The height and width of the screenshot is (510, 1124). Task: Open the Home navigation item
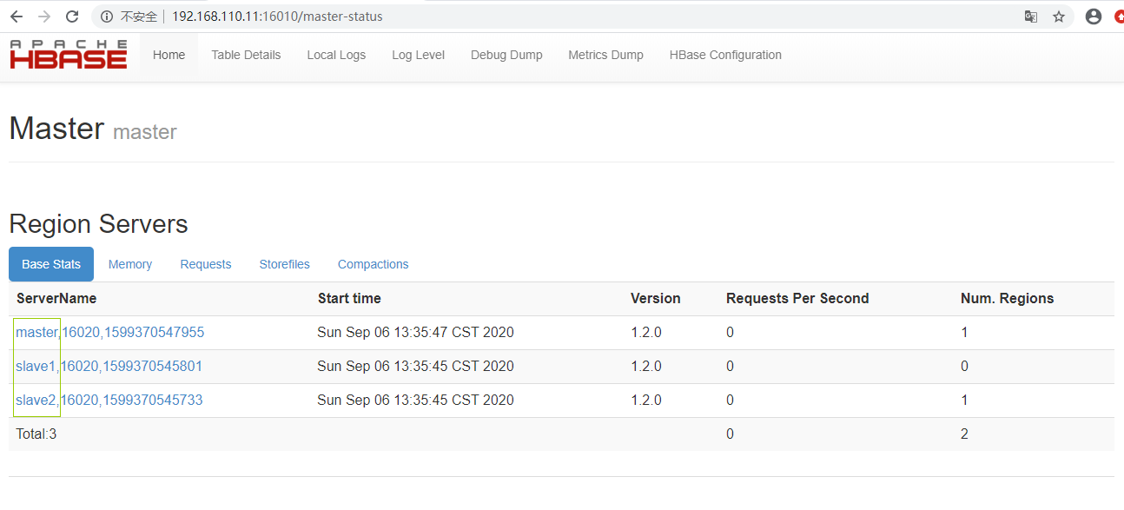(x=169, y=55)
